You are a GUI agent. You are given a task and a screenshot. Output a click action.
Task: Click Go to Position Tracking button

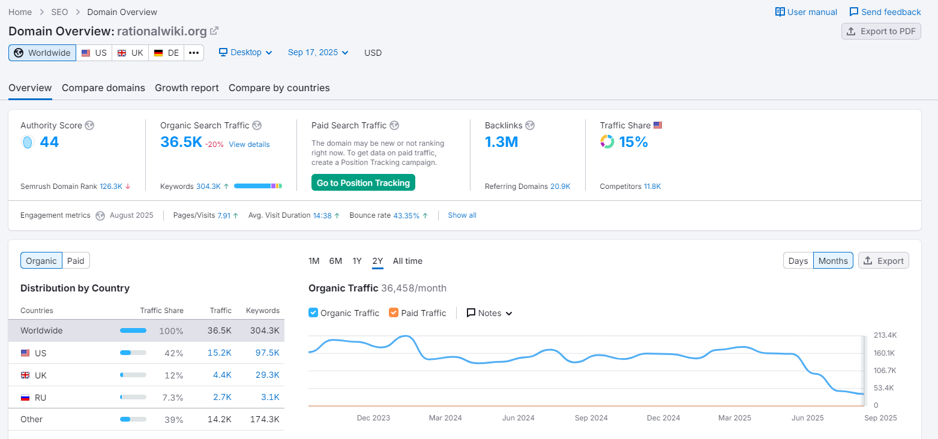coord(363,183)
